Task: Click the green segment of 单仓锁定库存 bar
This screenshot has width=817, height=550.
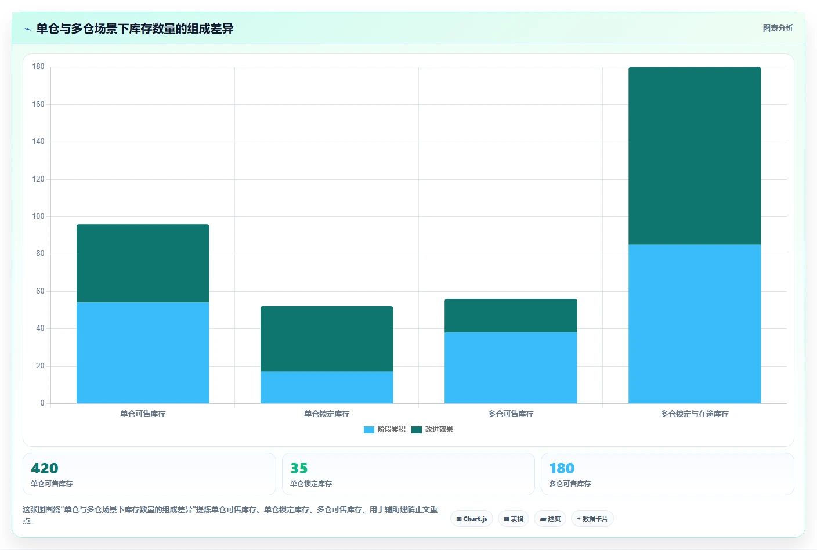Action: 327,339
